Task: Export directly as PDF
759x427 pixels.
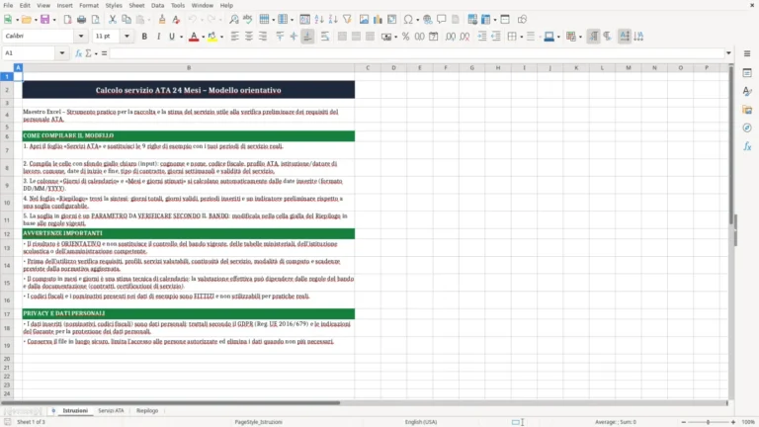Action: [x=67, y=20]
